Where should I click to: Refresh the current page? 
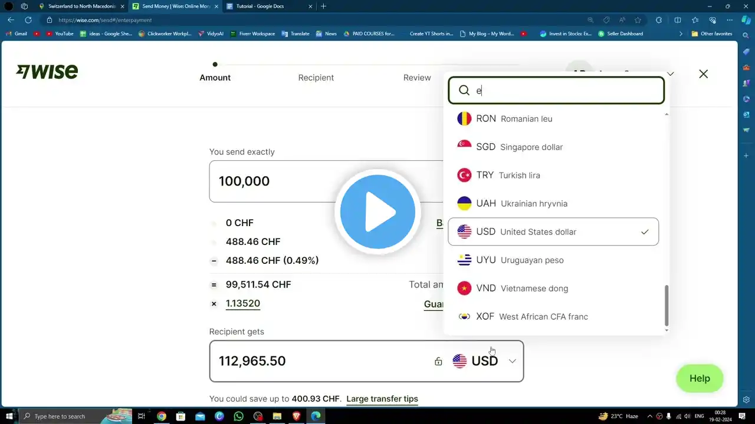pos(28,20)
